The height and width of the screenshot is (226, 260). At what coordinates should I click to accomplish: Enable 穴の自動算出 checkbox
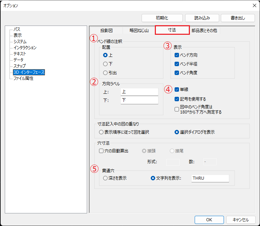(x=101, y=151)
